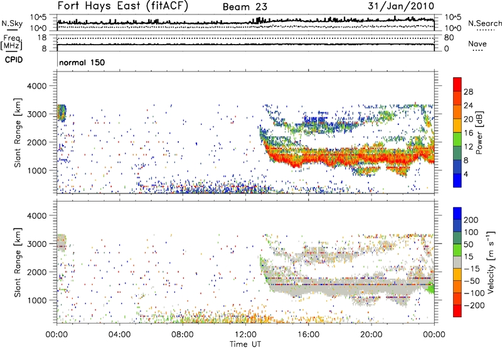Click the Slant Range label of power panel
The image size is (502, 348).
tap(18, 133)
